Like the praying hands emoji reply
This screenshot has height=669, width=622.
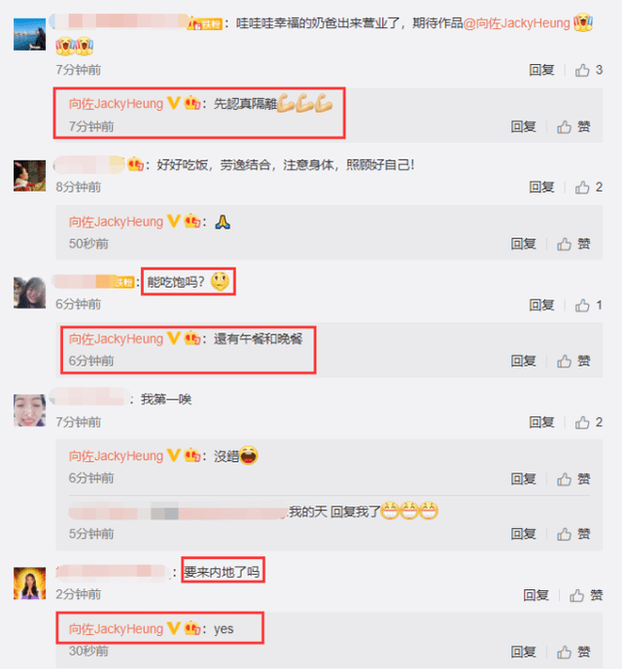click(573, 244)
